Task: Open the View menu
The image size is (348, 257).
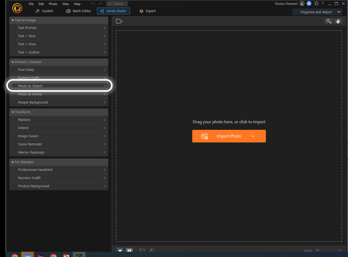Action: click(x=66, y=4)
